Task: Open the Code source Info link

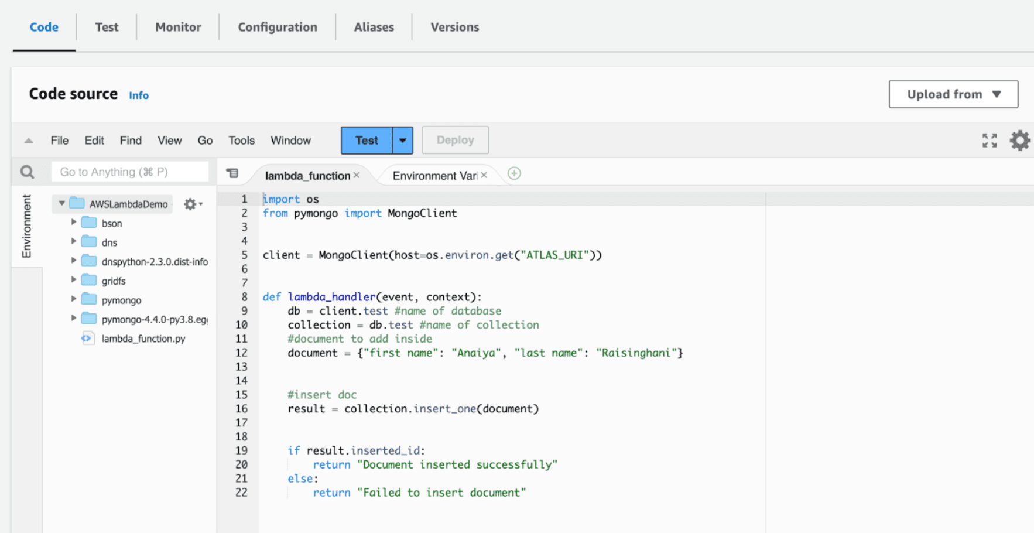Action: point(139,95)
